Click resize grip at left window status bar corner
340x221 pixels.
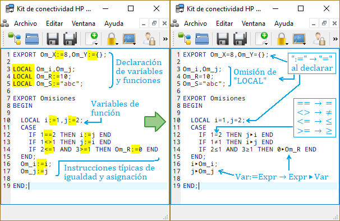tap(166, 217)
